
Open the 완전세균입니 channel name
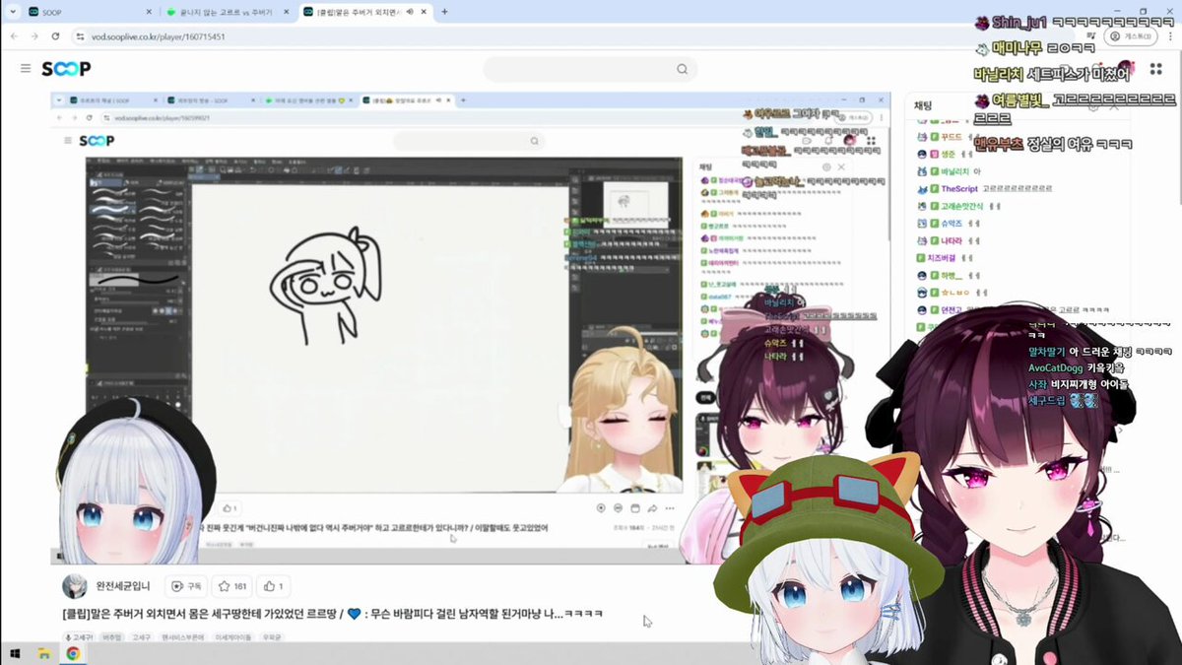click(124, 586)
